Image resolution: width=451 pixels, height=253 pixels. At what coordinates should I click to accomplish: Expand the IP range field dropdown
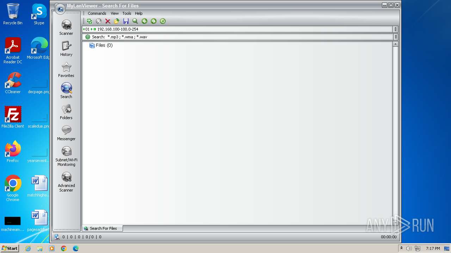click(395, 29)
